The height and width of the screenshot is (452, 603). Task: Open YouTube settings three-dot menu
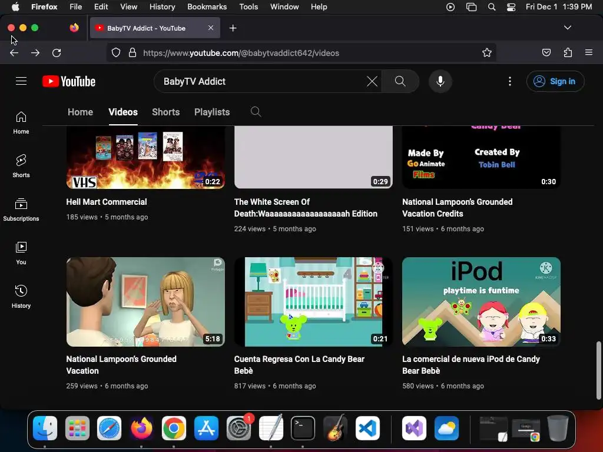(510, 81)
